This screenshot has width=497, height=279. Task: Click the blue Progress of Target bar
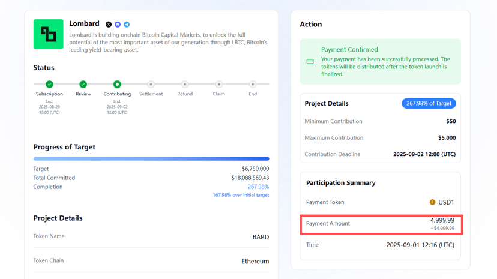[x=151, y=159]
